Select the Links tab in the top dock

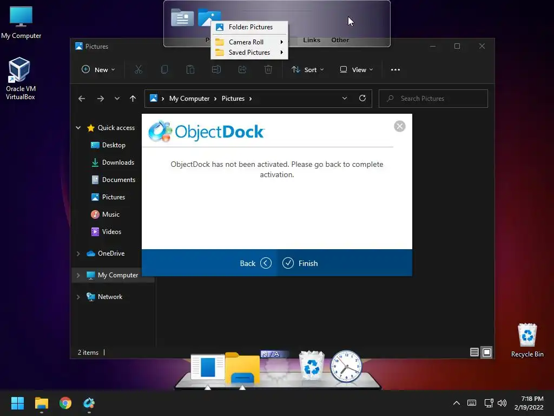tap(312, 40)
